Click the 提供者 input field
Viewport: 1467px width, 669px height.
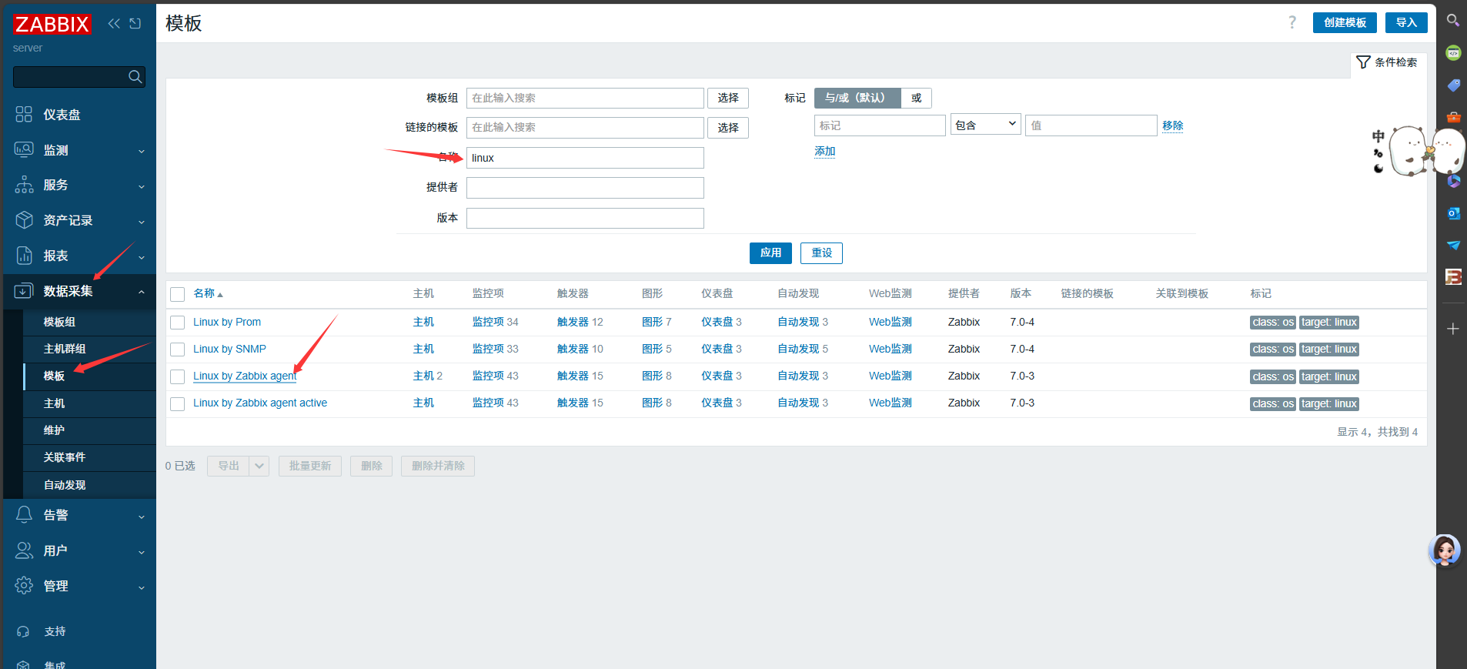[585, 188]
